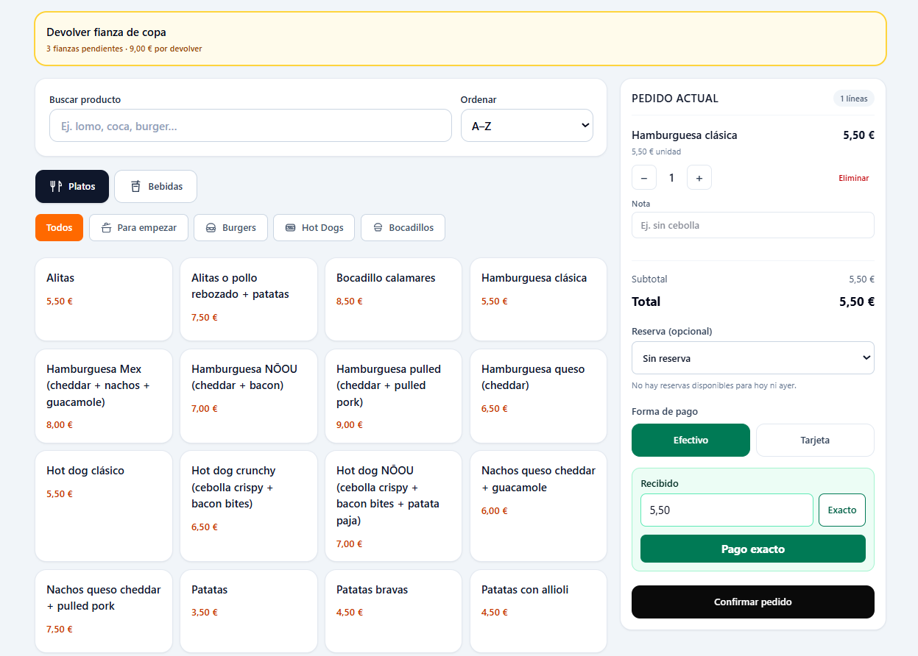Screen dimensions: 918x656
Task: Increase Hamburguesa clásica quantity with plus button
Action: pos(699,177)
